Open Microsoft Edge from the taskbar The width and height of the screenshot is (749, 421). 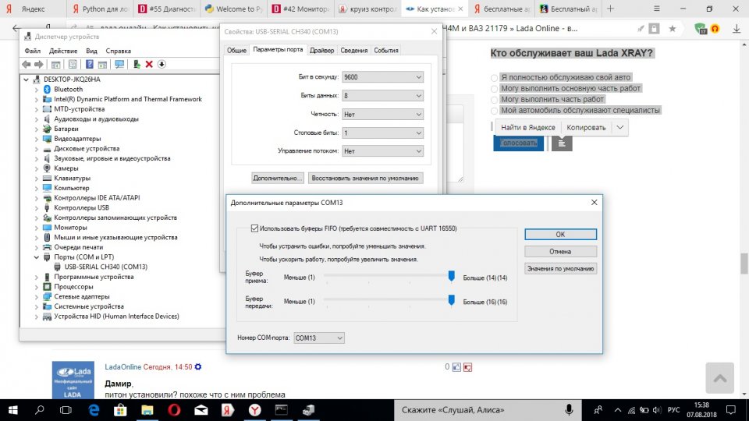click(x=94, y=409)
